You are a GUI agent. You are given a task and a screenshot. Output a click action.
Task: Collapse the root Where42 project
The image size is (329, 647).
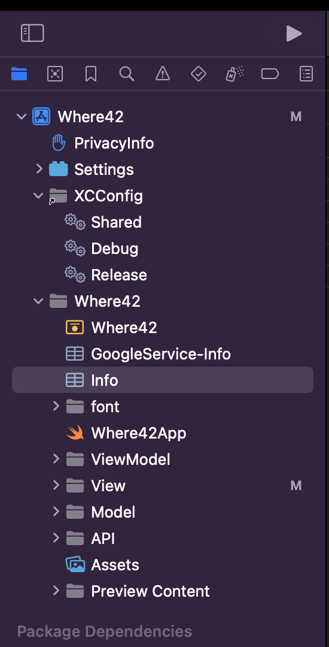pyautogui.click(x=21, y=117)
